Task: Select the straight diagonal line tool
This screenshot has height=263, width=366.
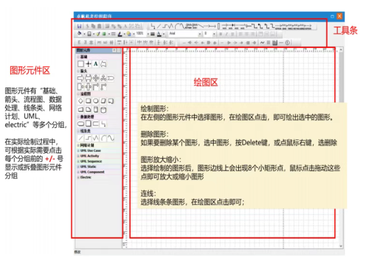Action: tap(81, 138)
